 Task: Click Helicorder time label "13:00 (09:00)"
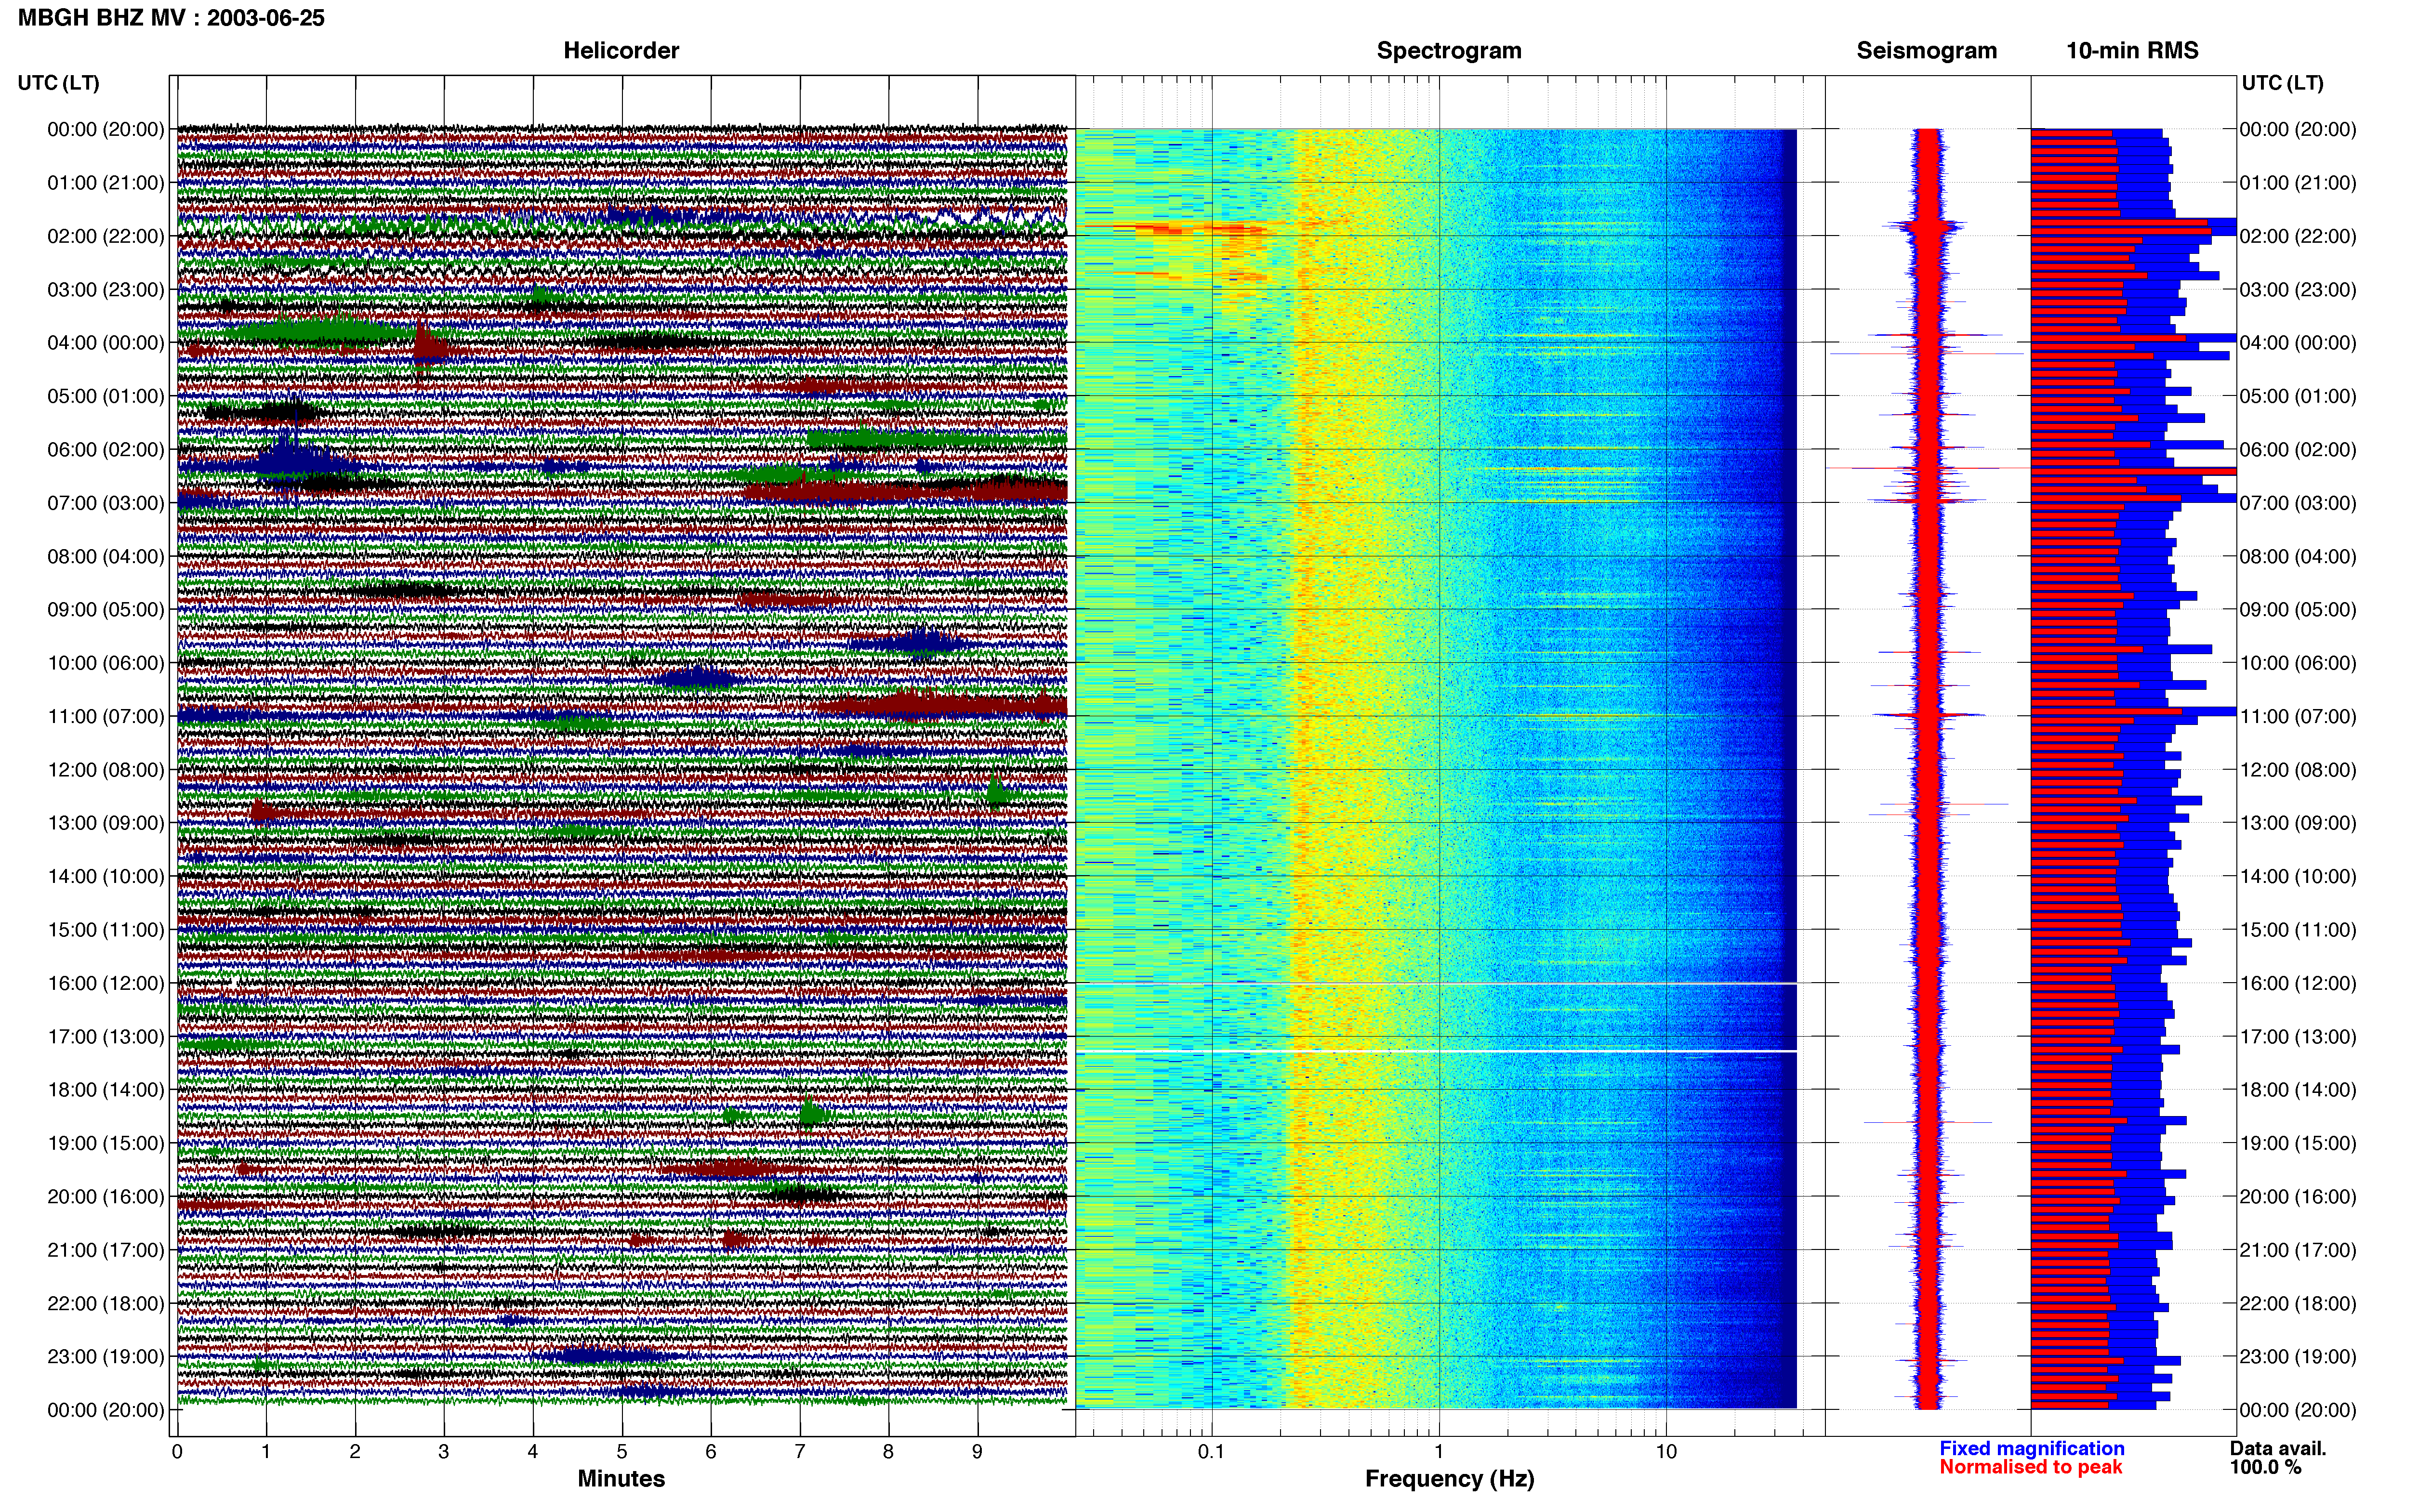click(106, 823)
